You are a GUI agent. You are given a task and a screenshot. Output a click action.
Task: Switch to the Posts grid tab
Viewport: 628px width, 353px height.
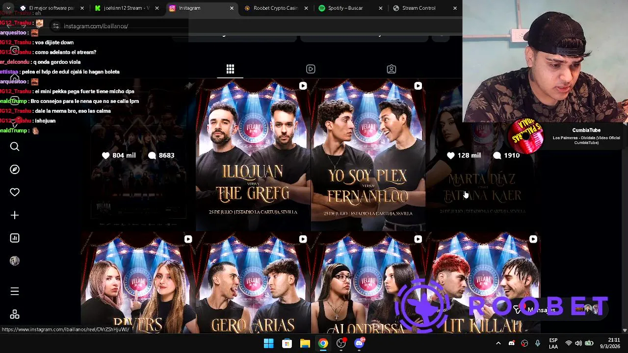pyautogui.click(x=230, y=69)
